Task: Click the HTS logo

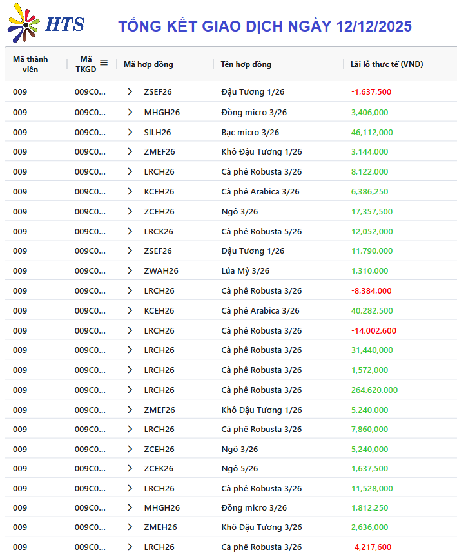Action: (x=45, y=24)
